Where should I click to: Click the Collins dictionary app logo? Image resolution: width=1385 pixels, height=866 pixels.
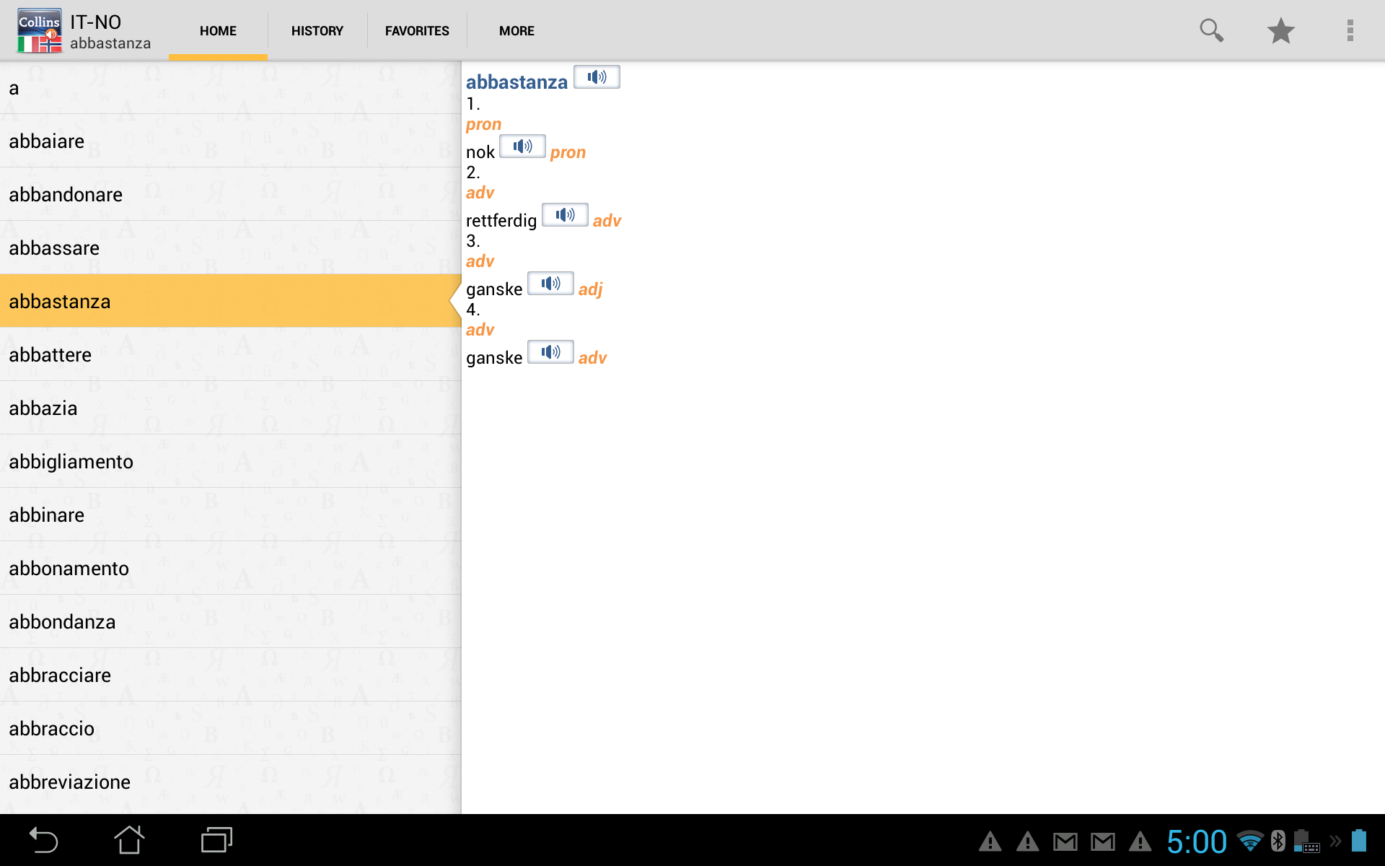[x=40, y=30]
